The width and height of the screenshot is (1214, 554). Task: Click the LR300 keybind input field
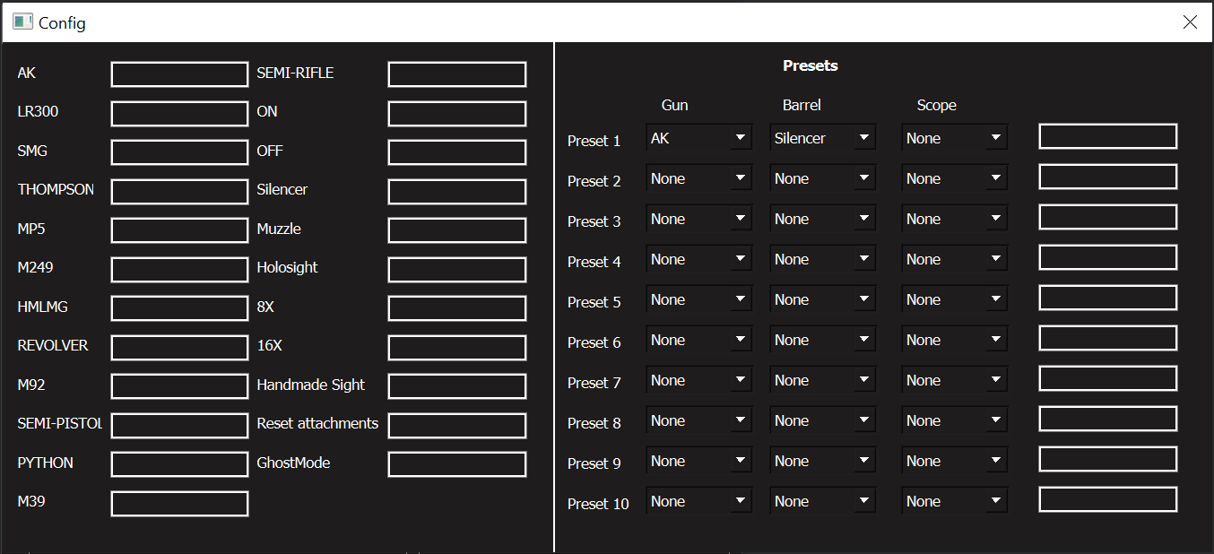(x=179, y=113)
